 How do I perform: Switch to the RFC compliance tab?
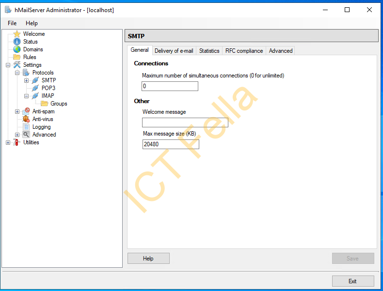[244, 51]
